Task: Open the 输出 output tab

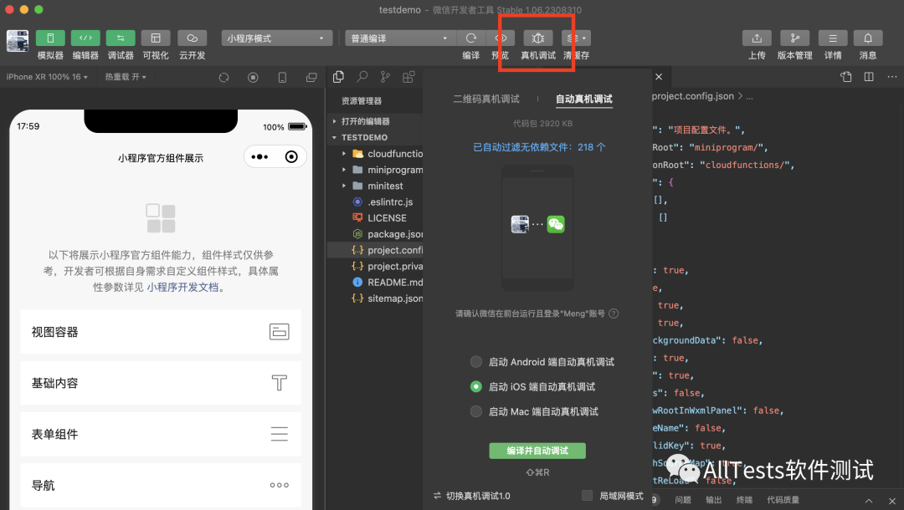Action: point(714,500)
